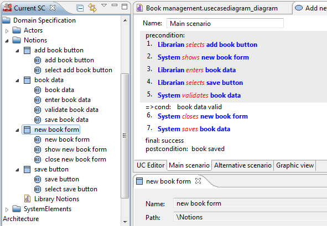Image resolution: width=327 pixels, height=226 pixels.
Task: Click the postcondition text book saved
Action: click(208, 149)
